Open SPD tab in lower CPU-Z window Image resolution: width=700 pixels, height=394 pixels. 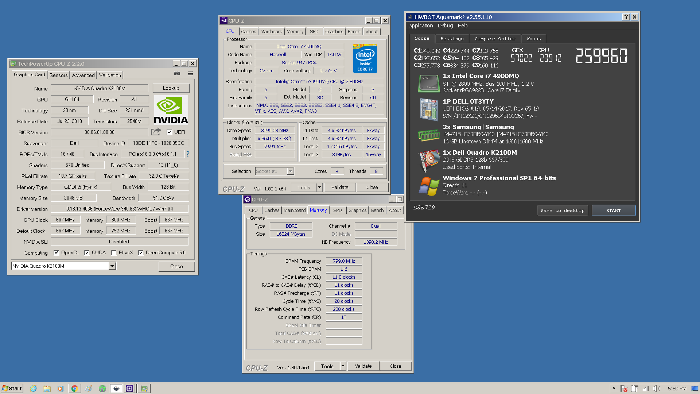(x=338, y=210)
